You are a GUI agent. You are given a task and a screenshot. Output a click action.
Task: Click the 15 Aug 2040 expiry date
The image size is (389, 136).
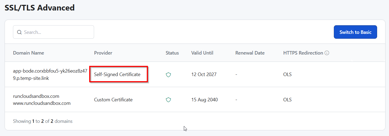coord(204,100)
